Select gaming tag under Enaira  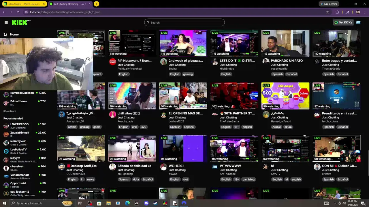tap(188, 74)
